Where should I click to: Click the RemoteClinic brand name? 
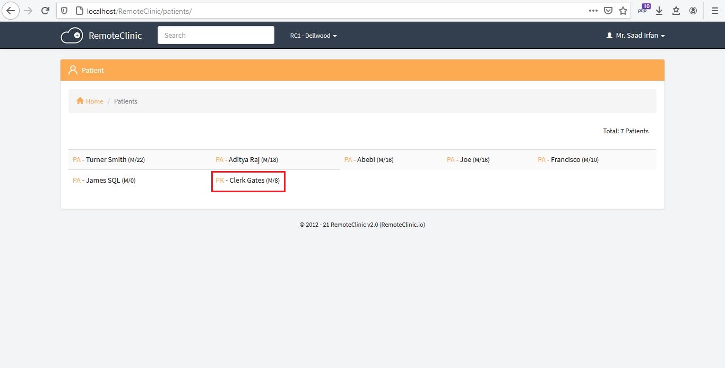pos(115,36)
